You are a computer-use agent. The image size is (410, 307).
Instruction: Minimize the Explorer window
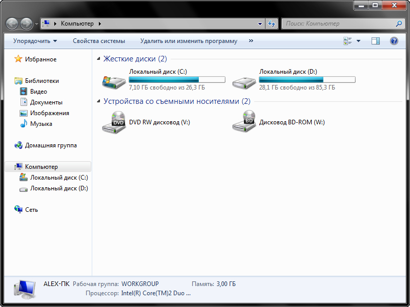361,5
